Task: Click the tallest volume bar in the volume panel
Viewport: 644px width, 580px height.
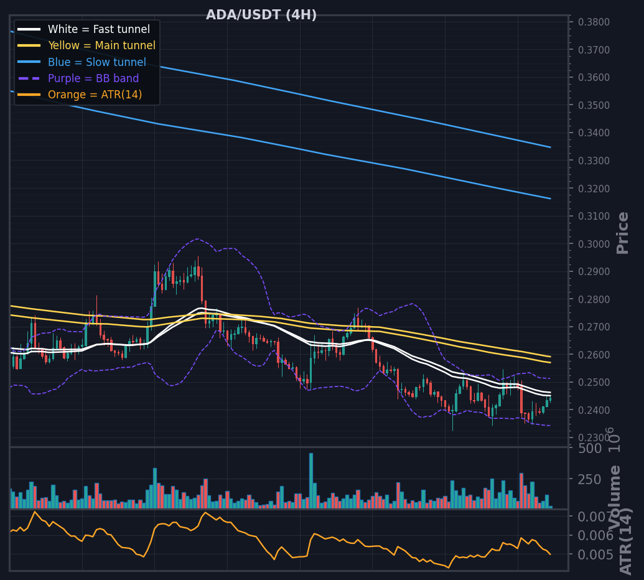Action: tap(311, 481)
